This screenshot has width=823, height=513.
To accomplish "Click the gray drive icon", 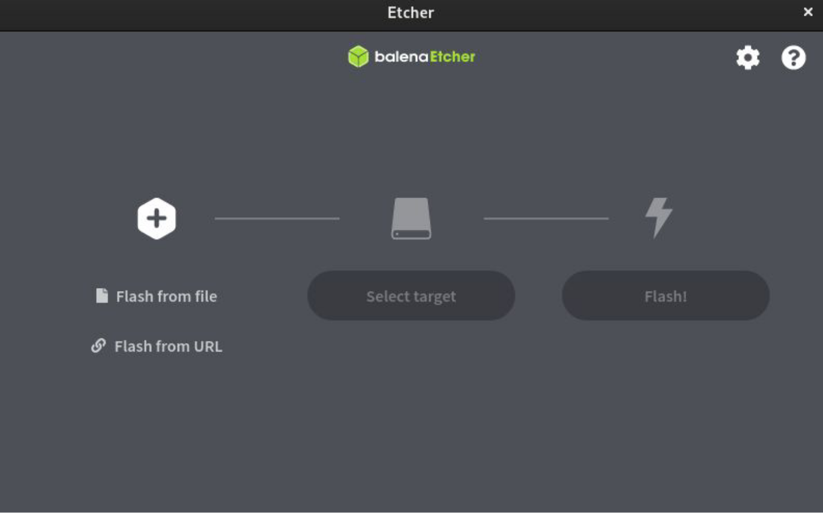I will (411, 218).
